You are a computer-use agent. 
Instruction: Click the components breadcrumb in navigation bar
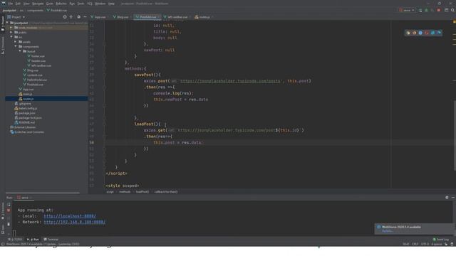(x=35, y=10)
